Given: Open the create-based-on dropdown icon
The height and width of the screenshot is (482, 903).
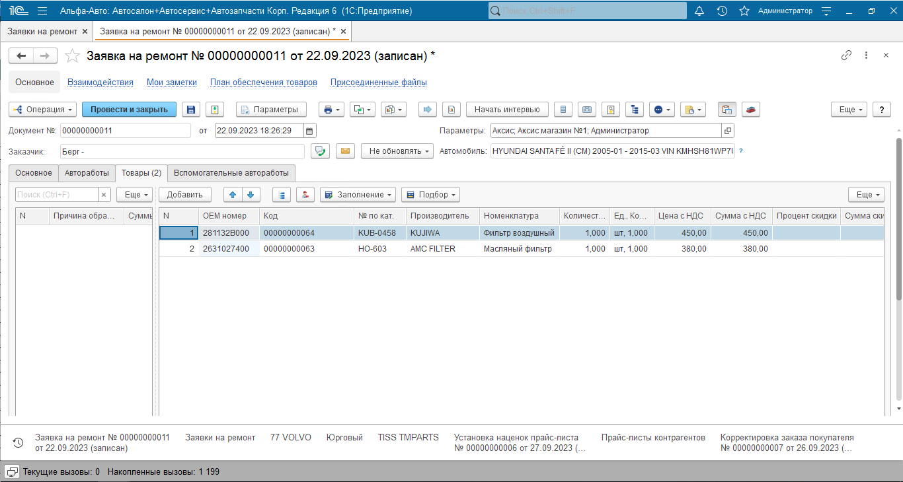Looking at the screenshot, I should pyautogui.click(x=362, y=110).
